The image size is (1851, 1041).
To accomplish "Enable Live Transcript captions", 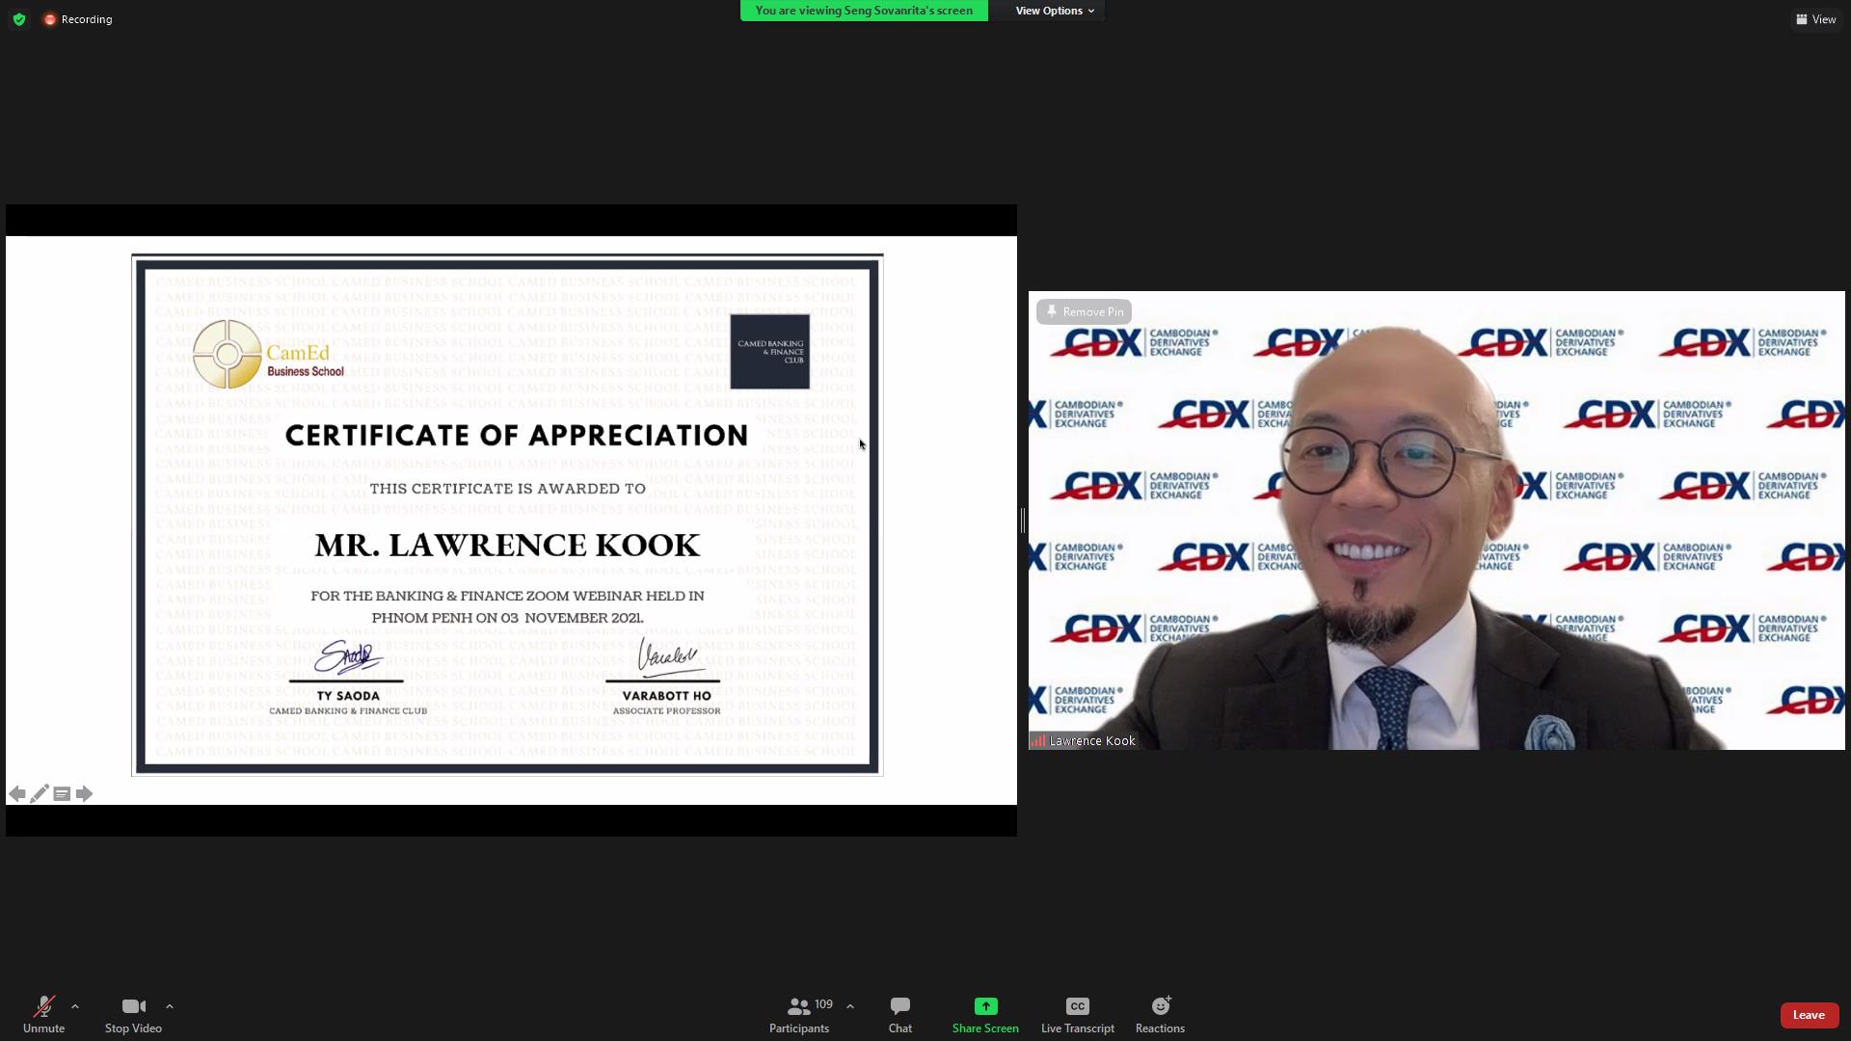I will point(1078,1015).
